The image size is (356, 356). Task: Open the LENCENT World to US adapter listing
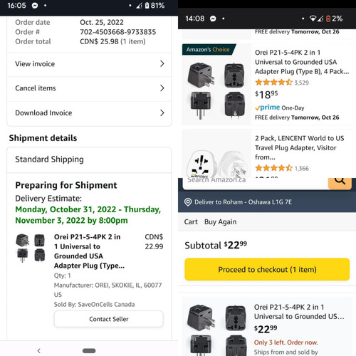click(300, 147)
